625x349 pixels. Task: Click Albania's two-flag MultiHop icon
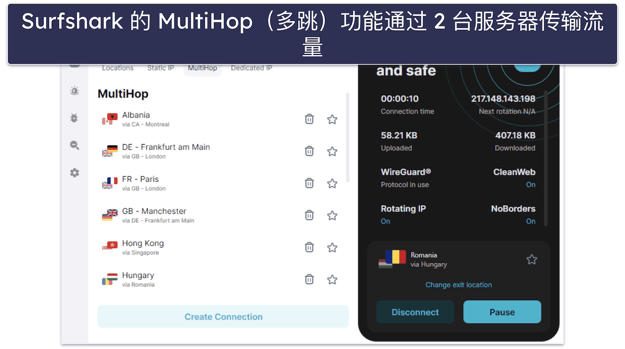point(110,119)
